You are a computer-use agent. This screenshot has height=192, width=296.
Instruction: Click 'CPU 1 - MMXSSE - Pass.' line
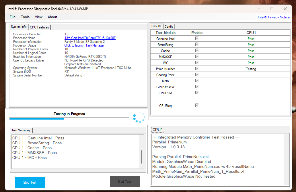pos(35,153)
